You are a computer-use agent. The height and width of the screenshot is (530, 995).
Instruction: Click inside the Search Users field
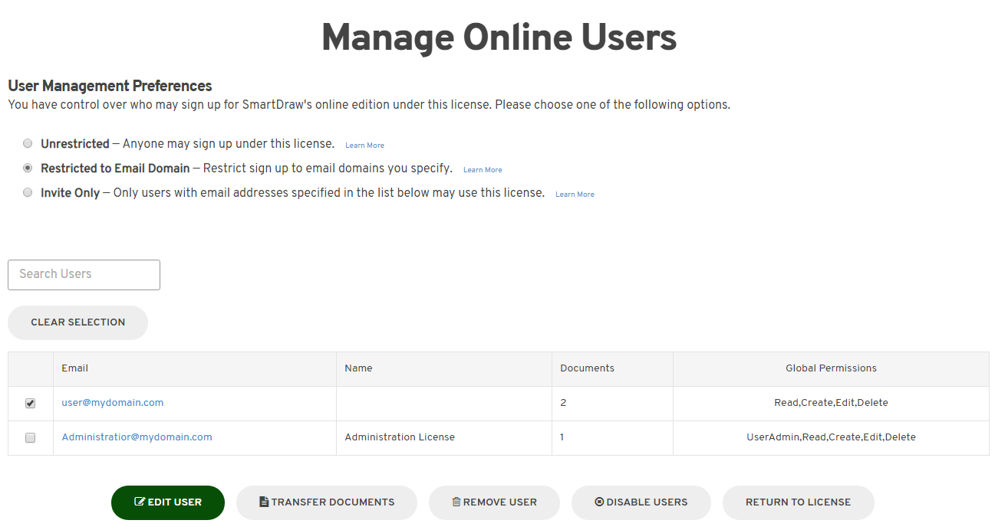point(84,274)
